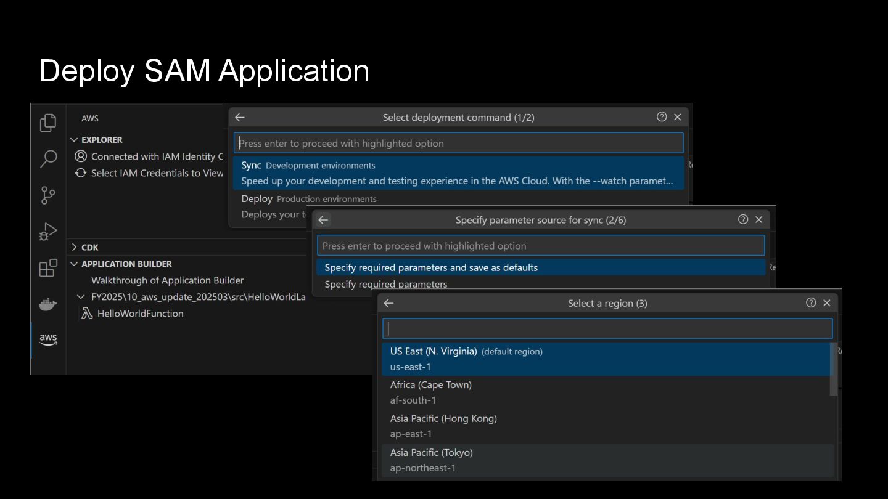Open Walkthrough of Application Builder

point(167,280)
